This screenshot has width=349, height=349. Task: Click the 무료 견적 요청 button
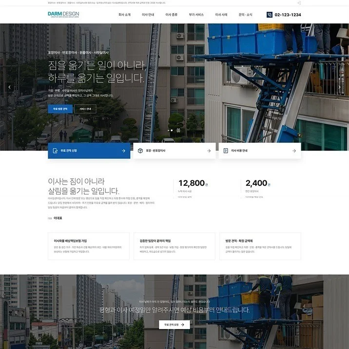point(174,325)
